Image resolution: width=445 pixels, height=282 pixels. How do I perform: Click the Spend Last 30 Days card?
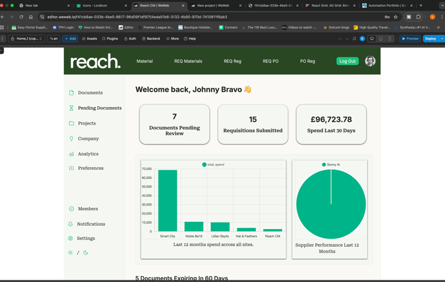coord(331,124)
